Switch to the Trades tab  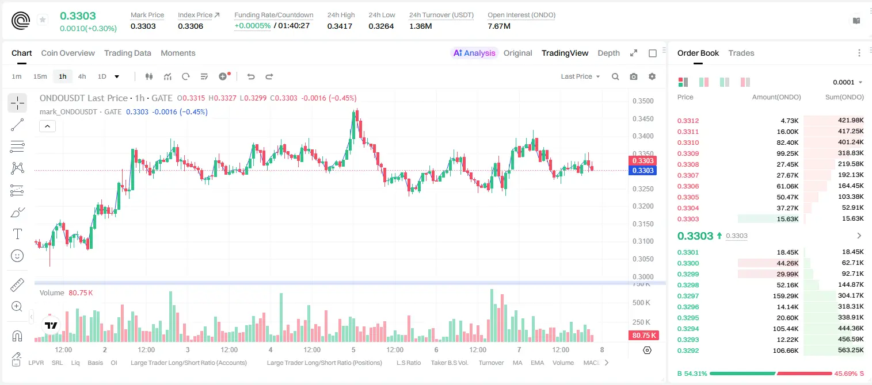coord(741,53)
